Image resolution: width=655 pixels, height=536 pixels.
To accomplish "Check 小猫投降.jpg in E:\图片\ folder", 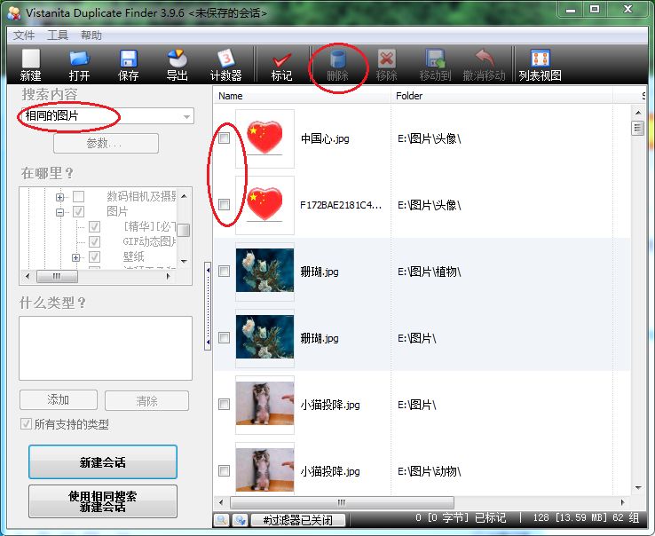I will pyautogui.click(x=225, y=404).
